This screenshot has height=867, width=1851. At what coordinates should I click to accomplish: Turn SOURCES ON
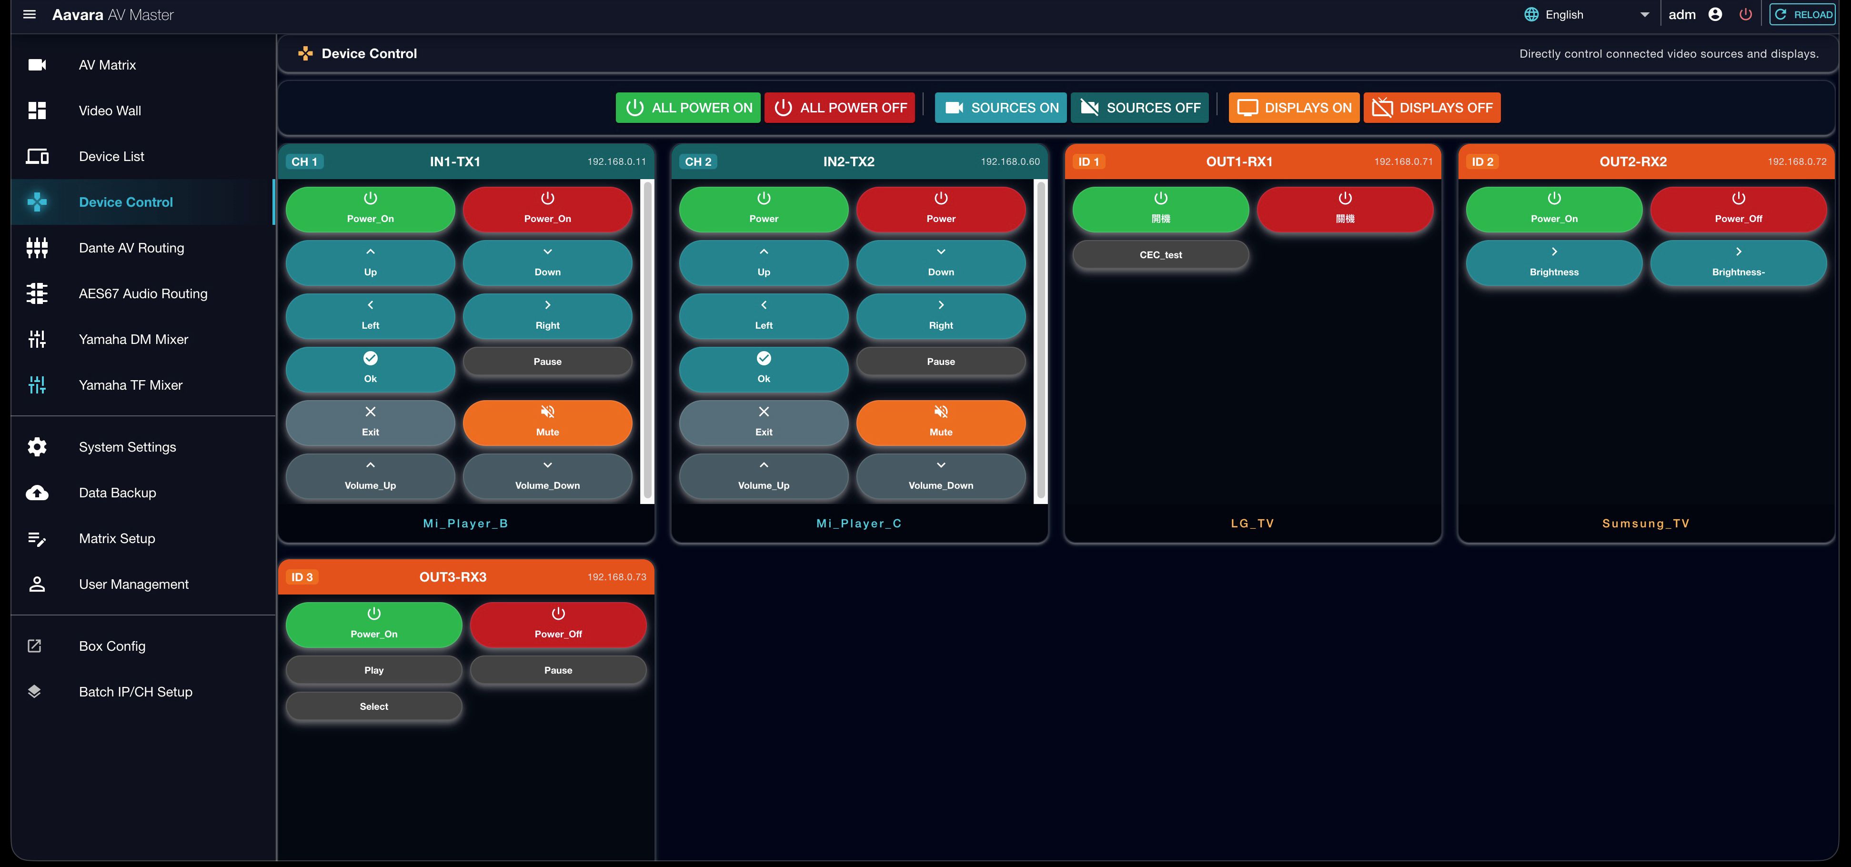[x=1001, y=108]
